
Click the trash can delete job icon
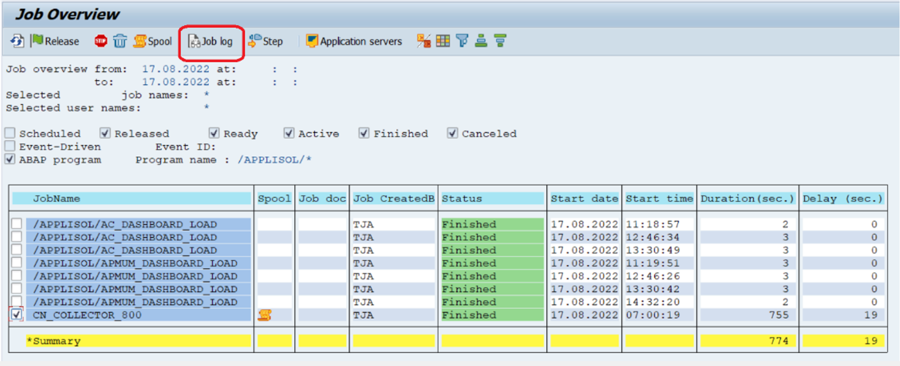point(120,41)
